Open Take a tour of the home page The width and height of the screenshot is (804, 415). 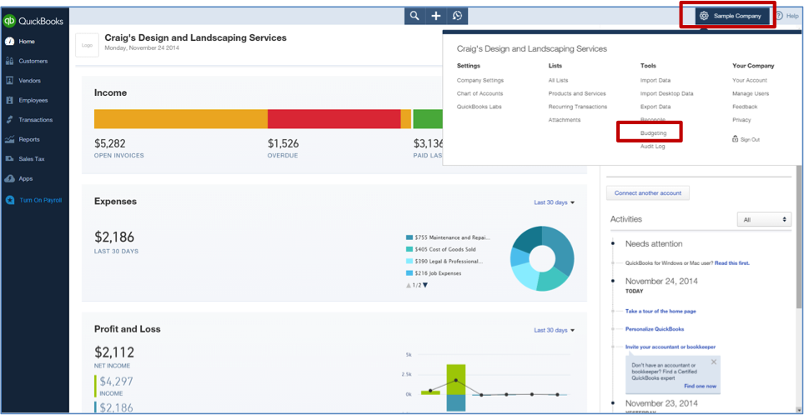(661, 311)
